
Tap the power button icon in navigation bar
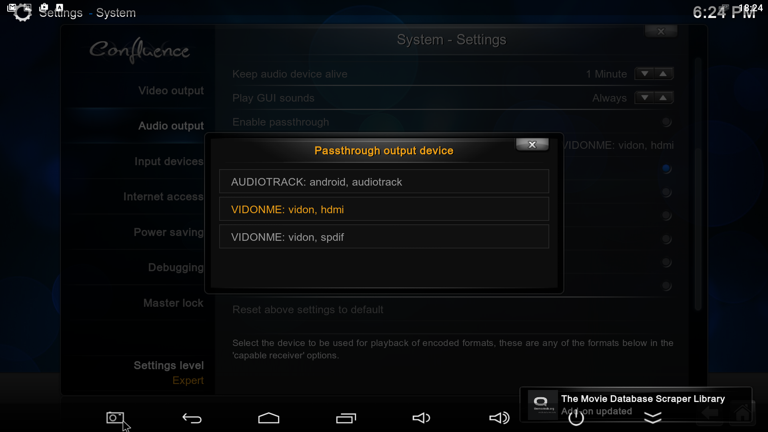[576, 418]
